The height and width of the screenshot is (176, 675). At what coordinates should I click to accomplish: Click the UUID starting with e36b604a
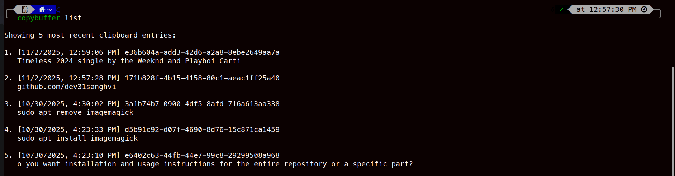(x=202, y=53)
